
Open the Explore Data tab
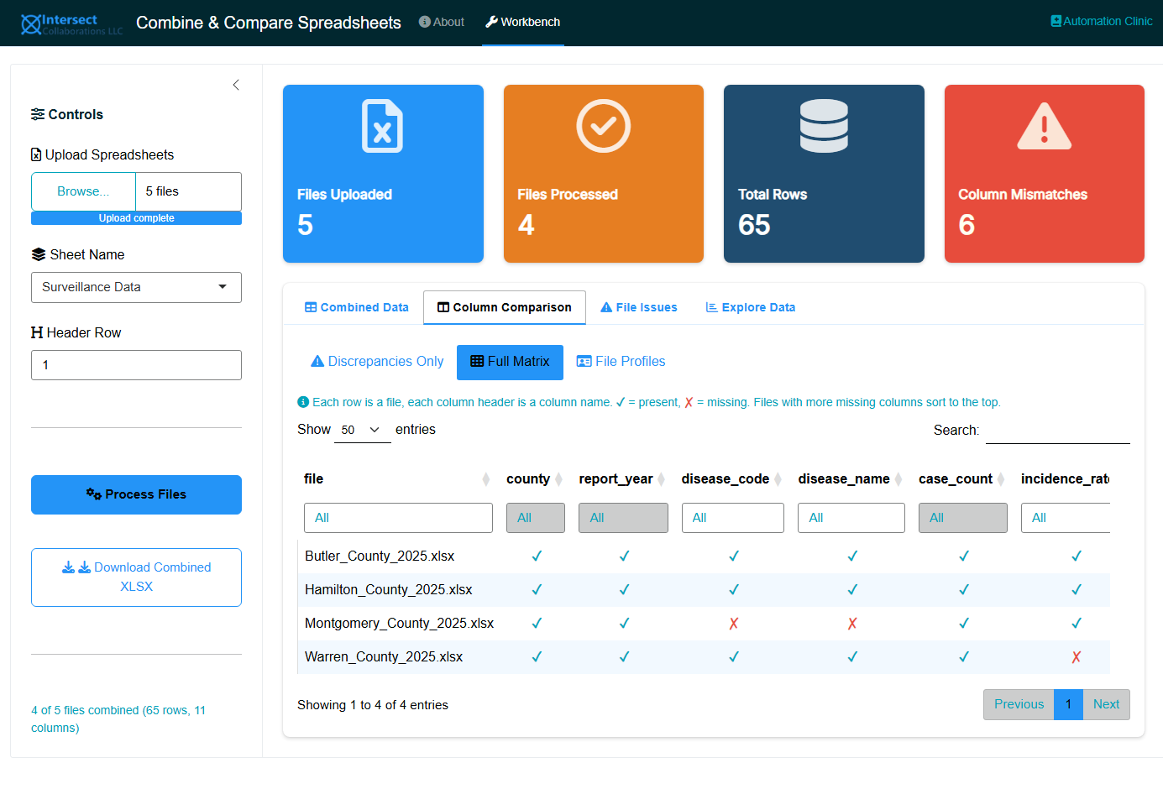[x=750, y=308]
